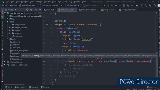Open the Flutter Inspector side tab
This screenshot has width=160, height=90.
pos(159,16)
